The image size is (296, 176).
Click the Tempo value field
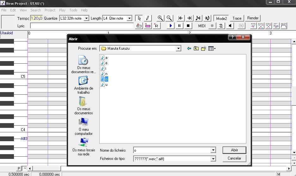[36, 18]
